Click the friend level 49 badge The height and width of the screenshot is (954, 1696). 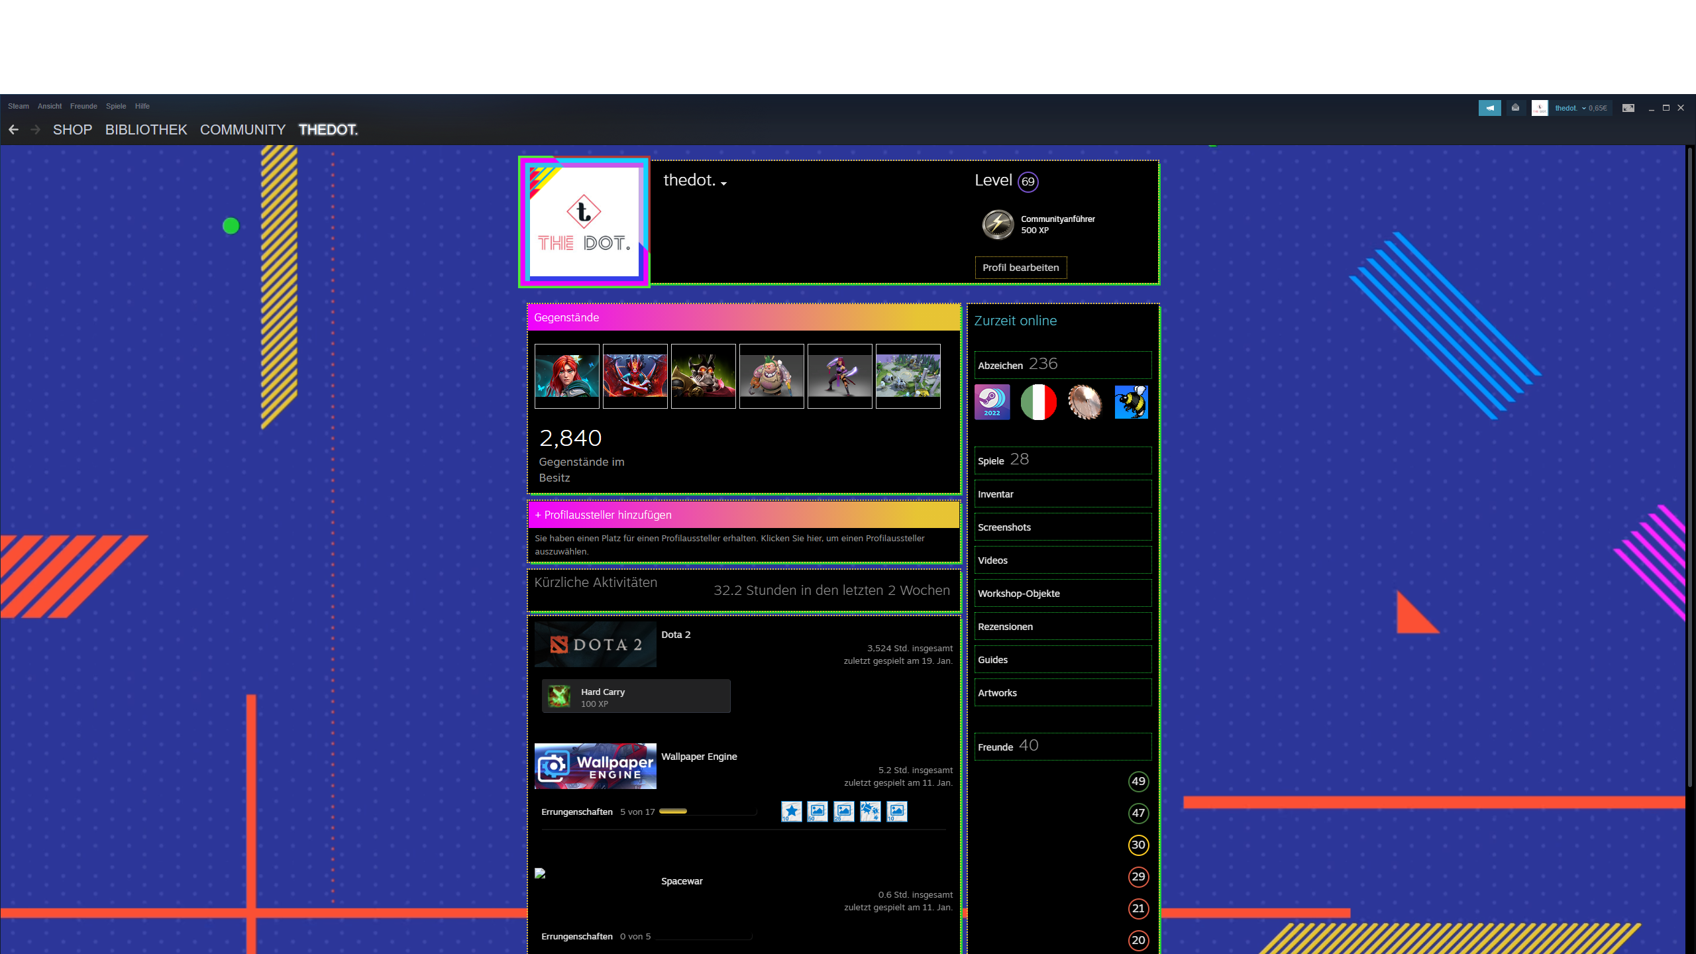[1138, 781]
